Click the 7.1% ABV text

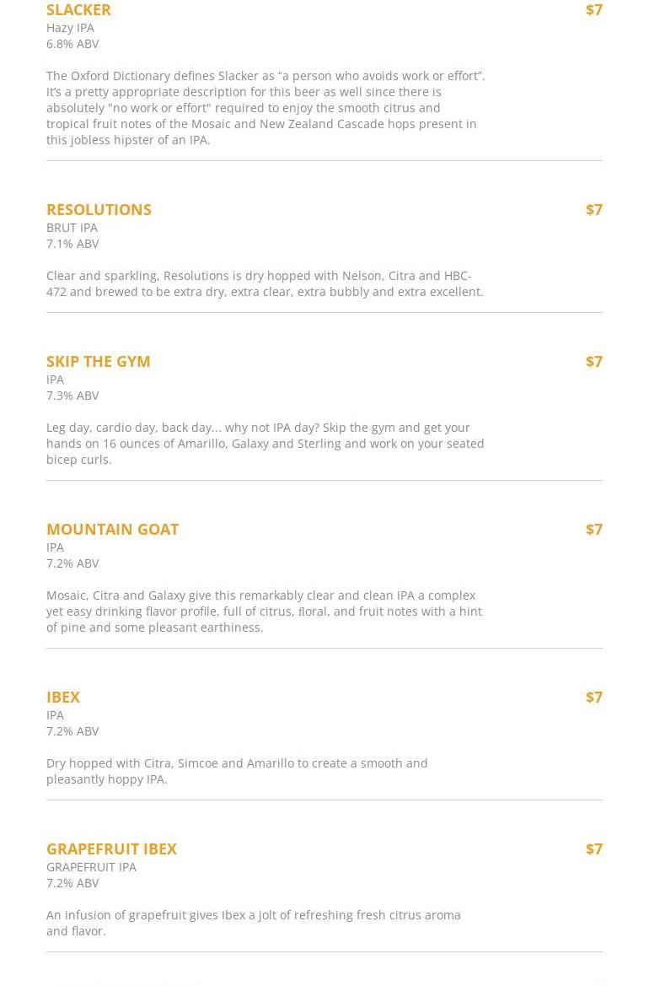pos(72,244)
